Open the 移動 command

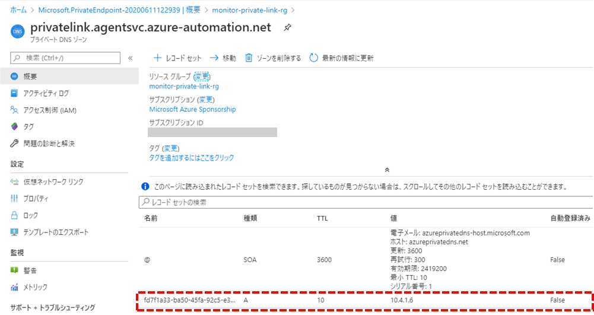click(x=223, y=58)
